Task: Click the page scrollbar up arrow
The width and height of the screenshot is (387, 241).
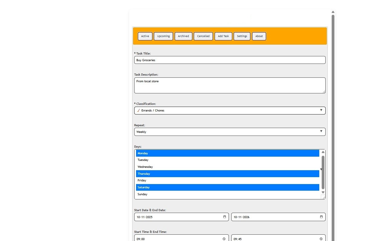Action: [333, 12]
